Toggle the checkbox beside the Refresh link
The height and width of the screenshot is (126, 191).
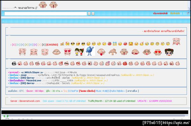(188, 13)
